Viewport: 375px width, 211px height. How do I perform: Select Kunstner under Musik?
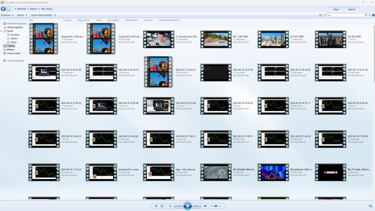13,35
